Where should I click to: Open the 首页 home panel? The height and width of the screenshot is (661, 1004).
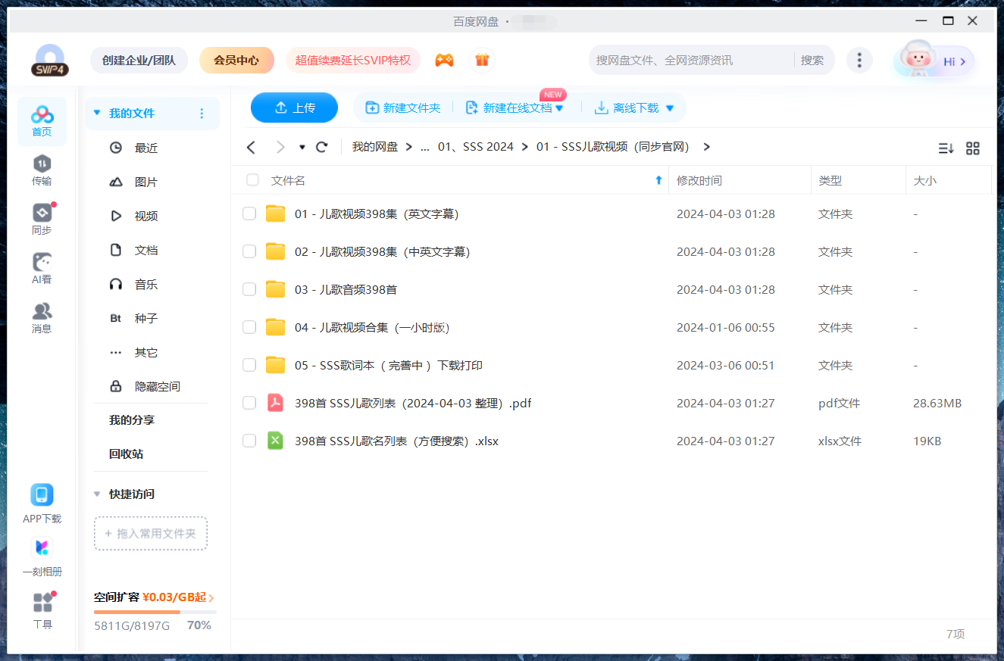[x=42, y=121]
